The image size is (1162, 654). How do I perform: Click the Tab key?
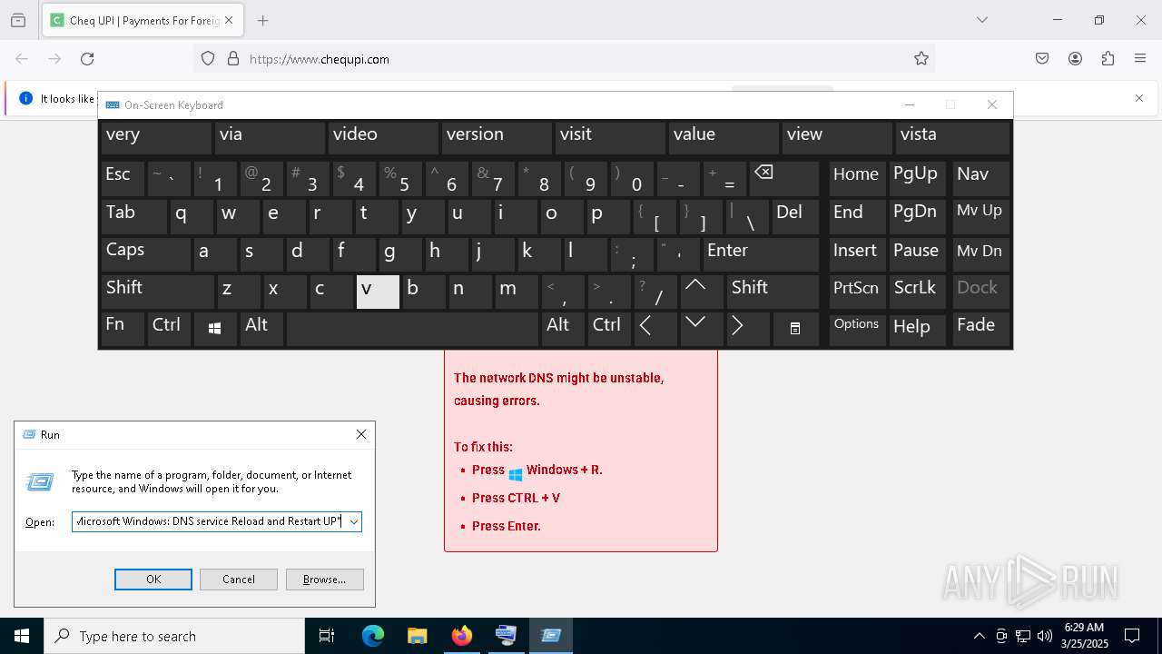[134, 216]
